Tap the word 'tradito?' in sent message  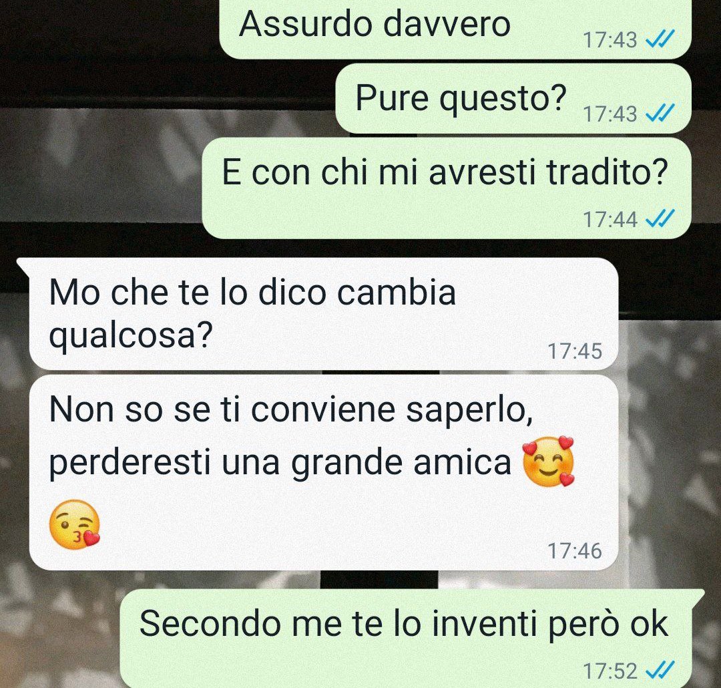pyautogui.click(x=607, y=172)
